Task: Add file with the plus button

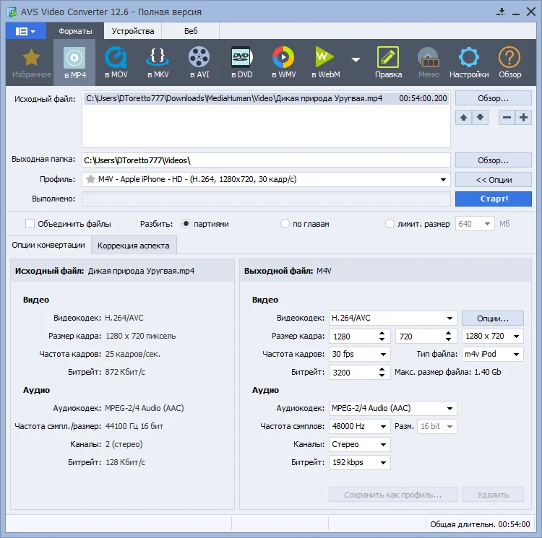Action: 523,118
